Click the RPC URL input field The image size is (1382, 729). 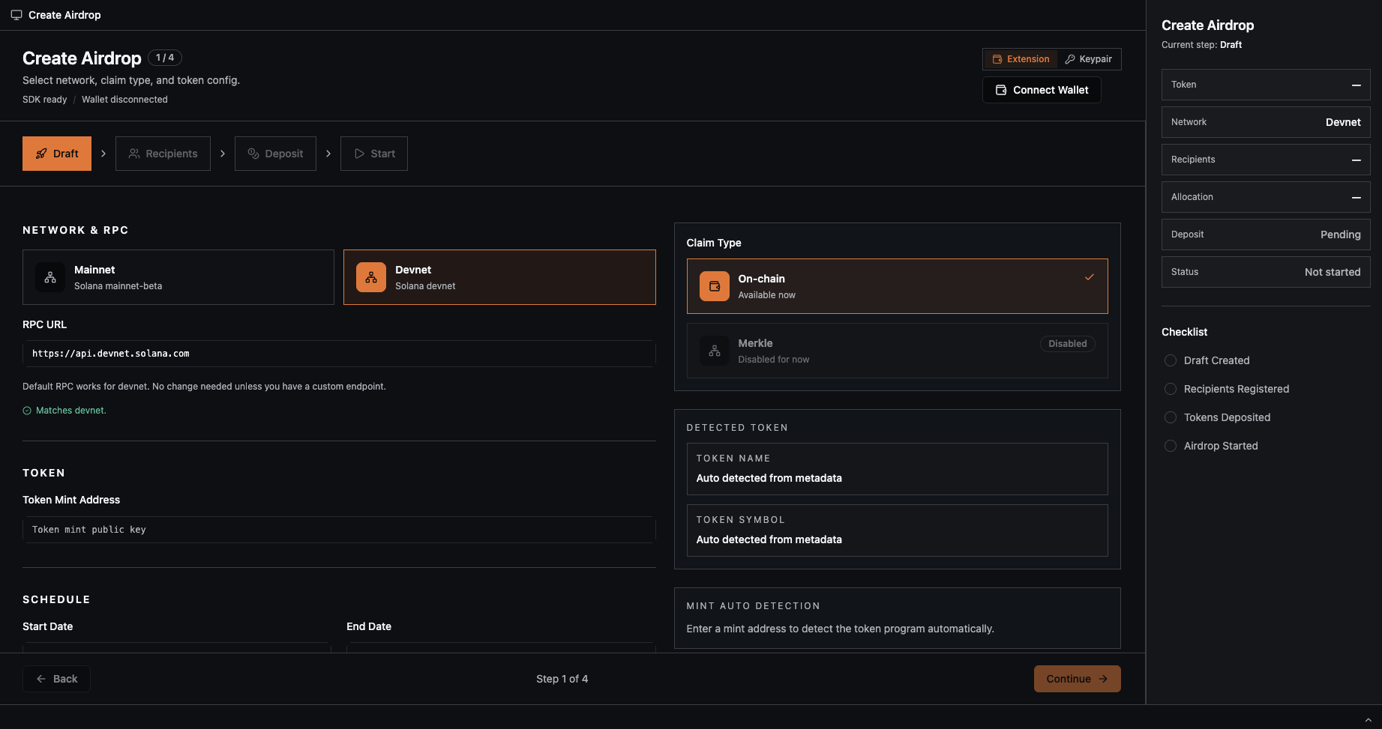339,354
